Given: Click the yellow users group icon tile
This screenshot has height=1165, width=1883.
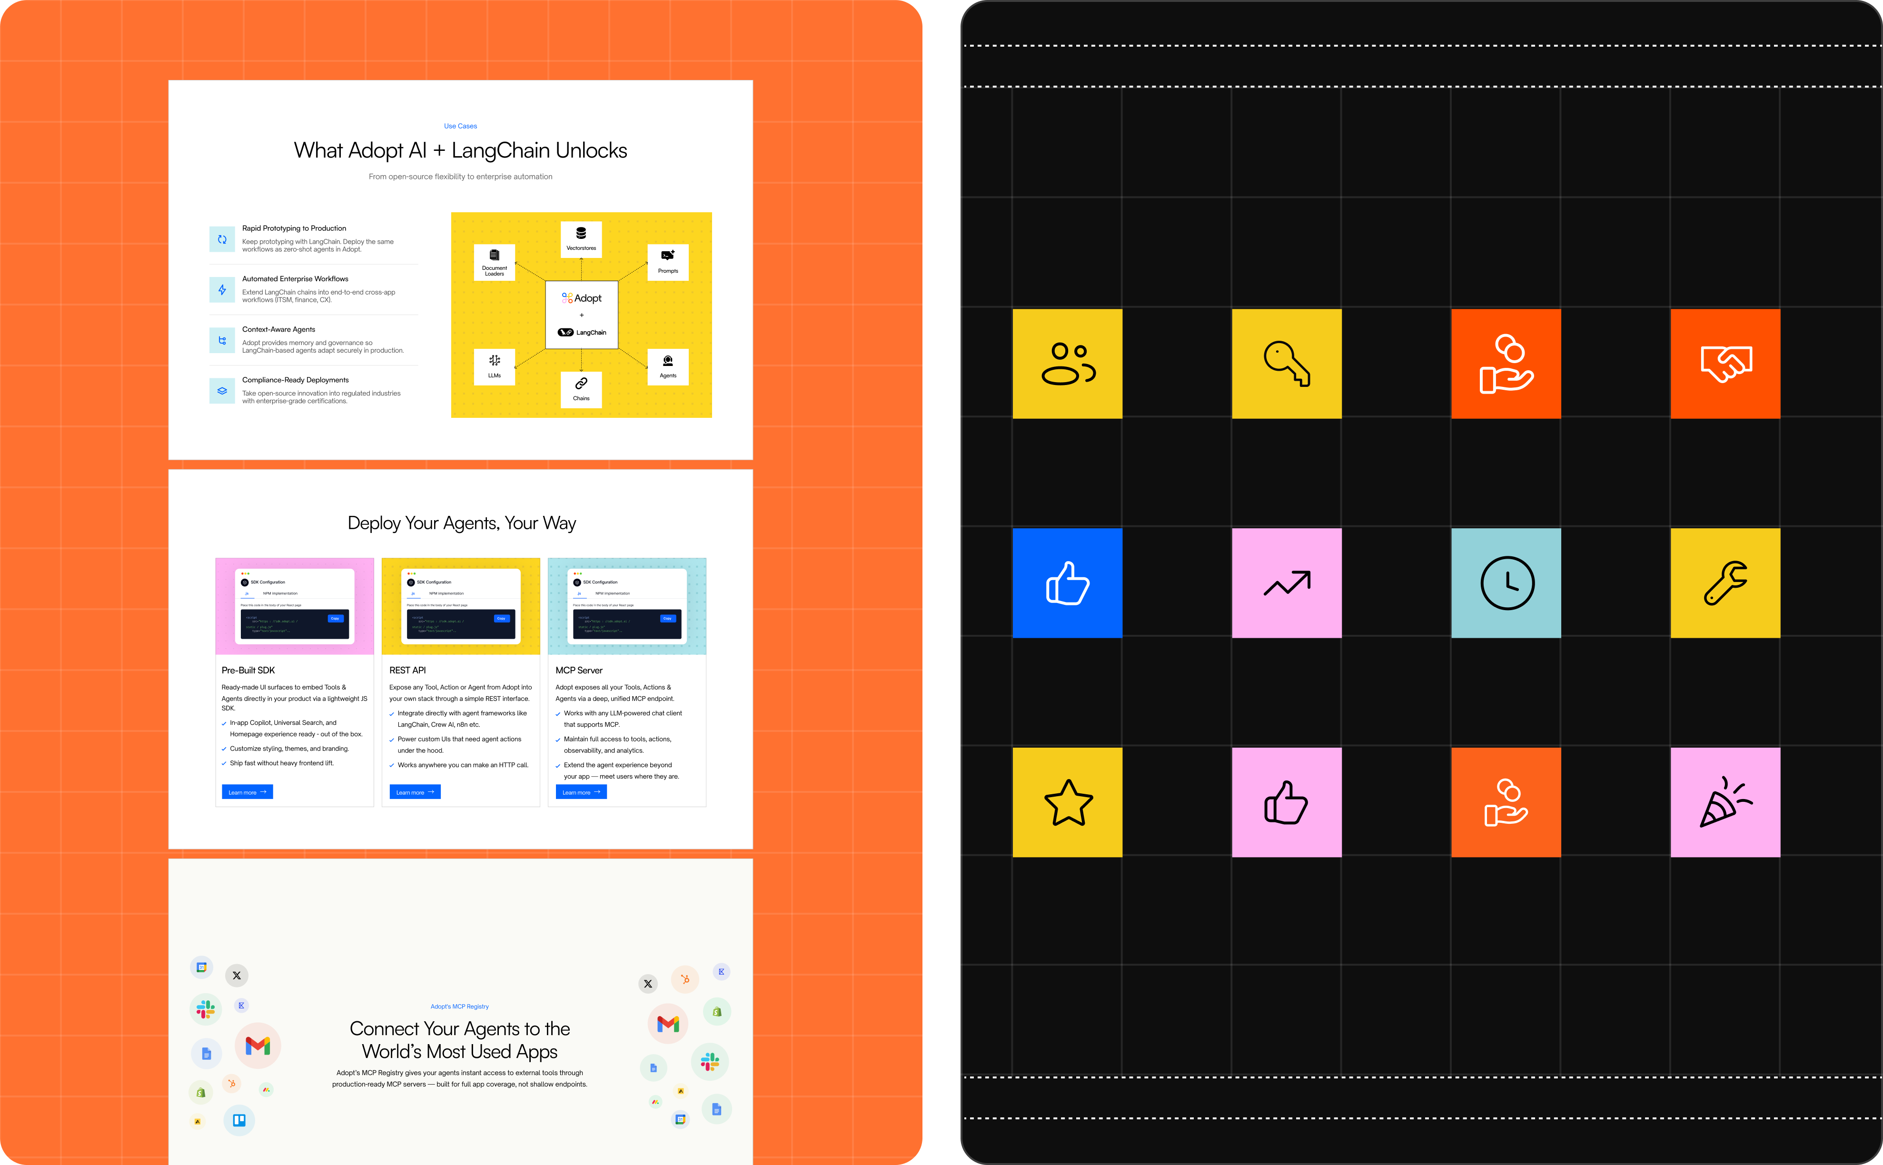Looking at the screenshot, I should (1067, 364).
